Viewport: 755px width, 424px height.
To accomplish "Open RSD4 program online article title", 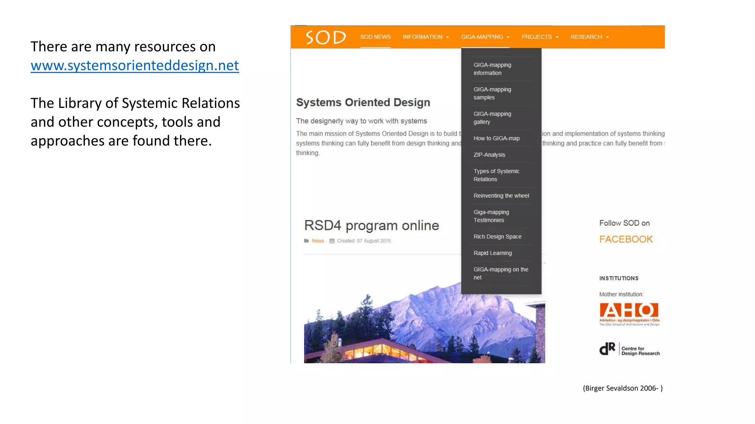I will 371,225.
